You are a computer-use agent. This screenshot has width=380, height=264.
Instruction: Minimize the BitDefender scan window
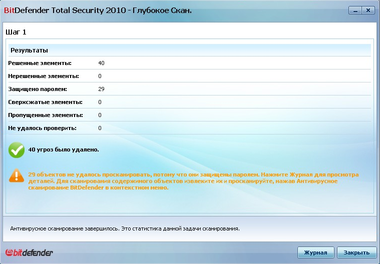click(355, 10)
